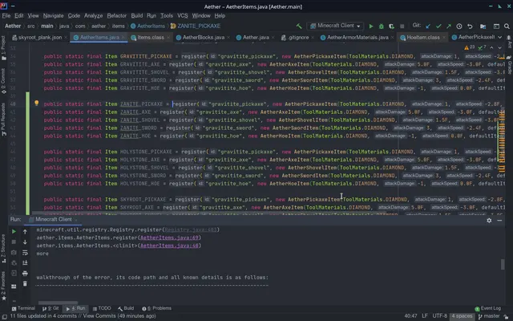The width and height of the screenshot is (513, 321).
Task: Go to the previous highlighted error arrow
Action: pyautogui.click(x=491, y=48)
